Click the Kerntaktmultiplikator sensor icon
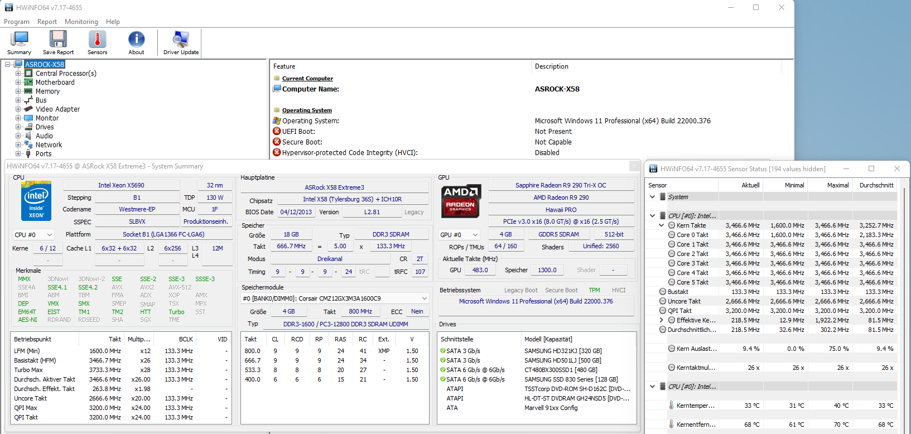The width and height of the screenshot is (911, 434). (672, 368)
